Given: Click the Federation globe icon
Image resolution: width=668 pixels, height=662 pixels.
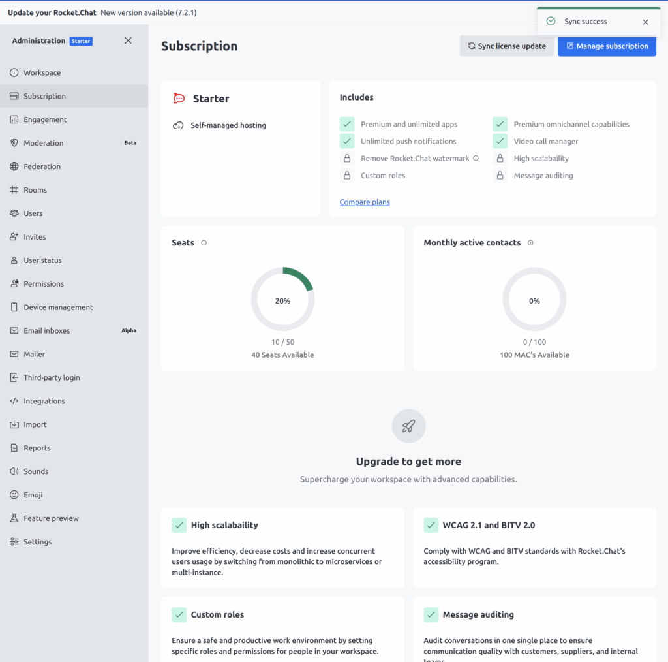Looking at the screenshot, I should 14,166.
